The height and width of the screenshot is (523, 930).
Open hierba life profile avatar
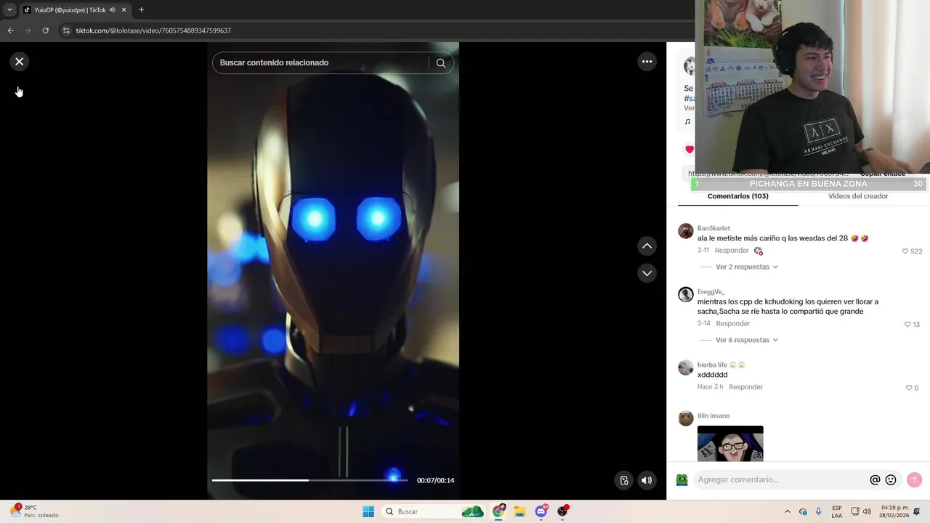686,368
